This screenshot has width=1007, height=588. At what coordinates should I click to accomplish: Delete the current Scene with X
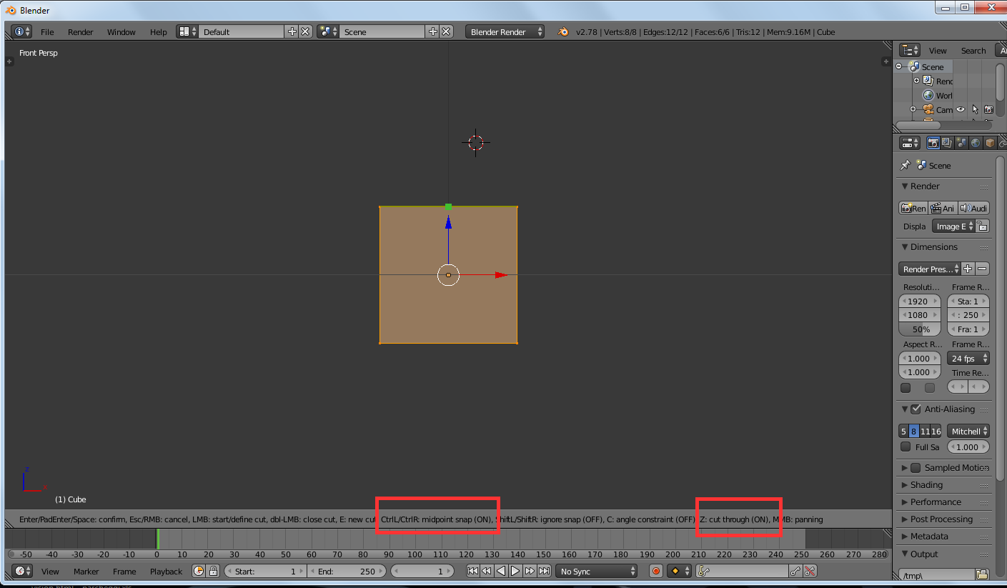[x=446, y=31]
